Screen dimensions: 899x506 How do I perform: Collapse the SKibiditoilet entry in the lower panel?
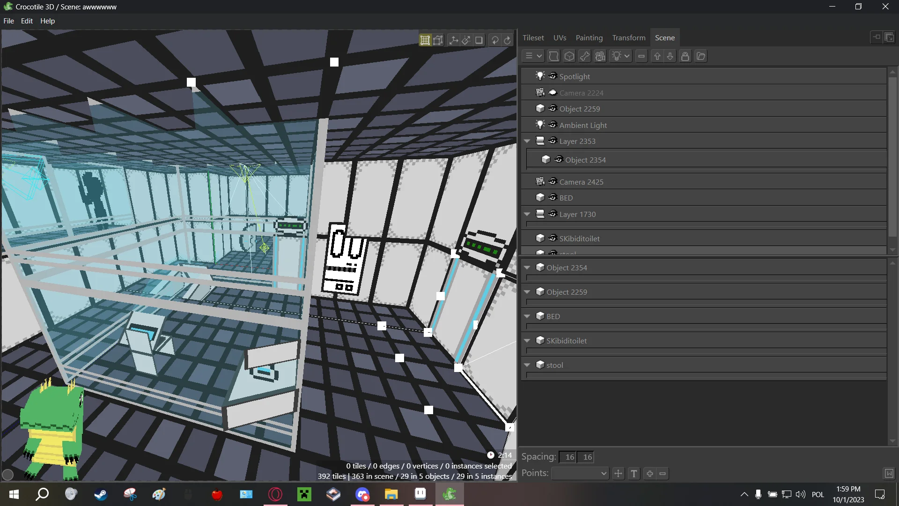528,341
